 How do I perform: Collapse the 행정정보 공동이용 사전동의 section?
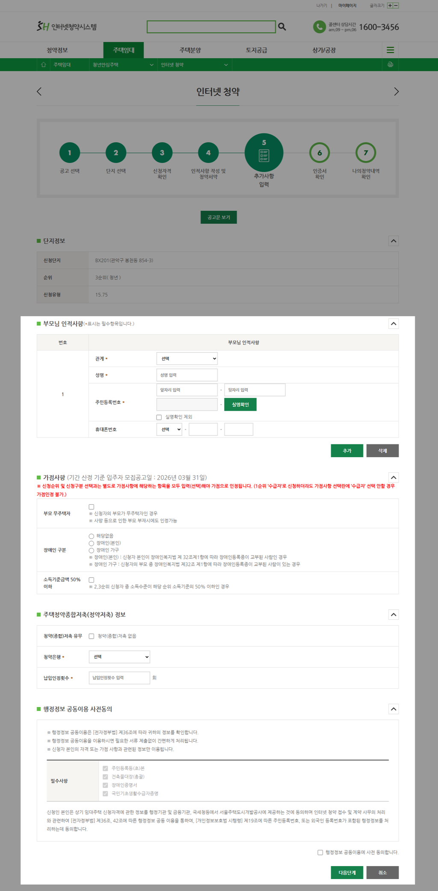coord(394,709)
